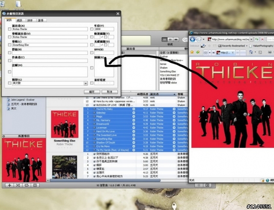Click the Delicious toolbar icon
The height and width of the screenshot is (210, 274).
[203, 46]
